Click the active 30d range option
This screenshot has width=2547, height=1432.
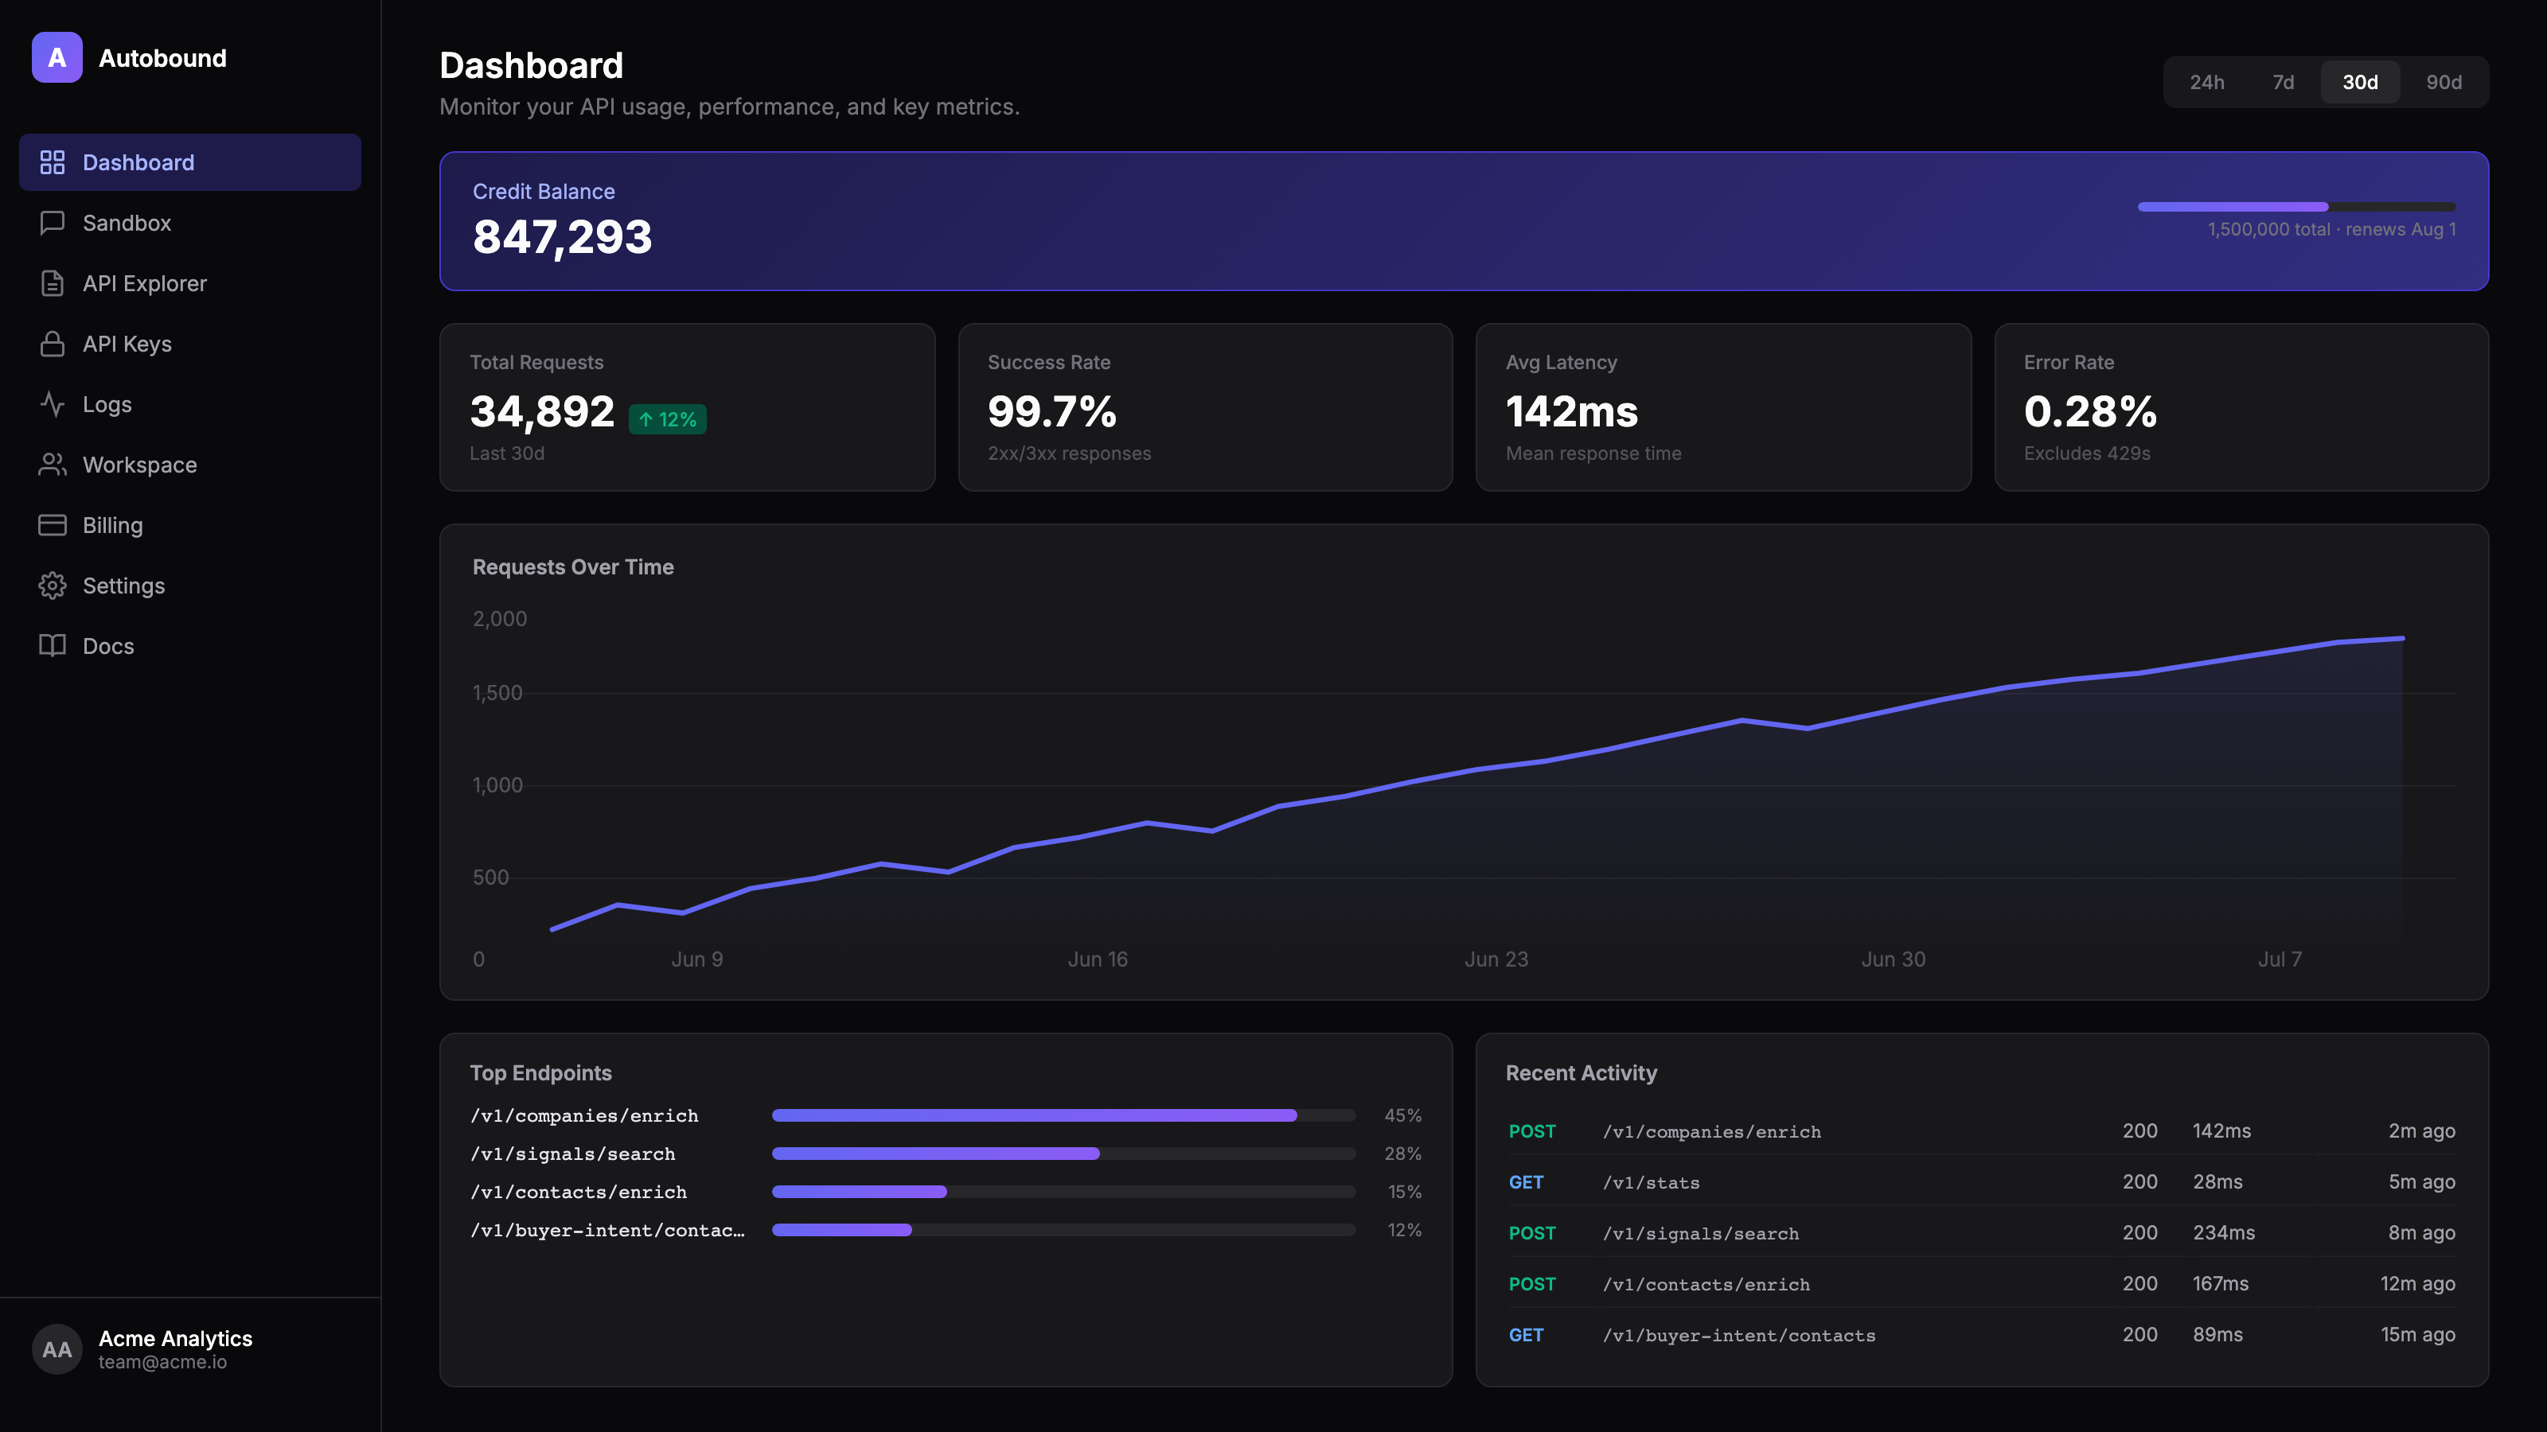click(x=2360, y=82)
